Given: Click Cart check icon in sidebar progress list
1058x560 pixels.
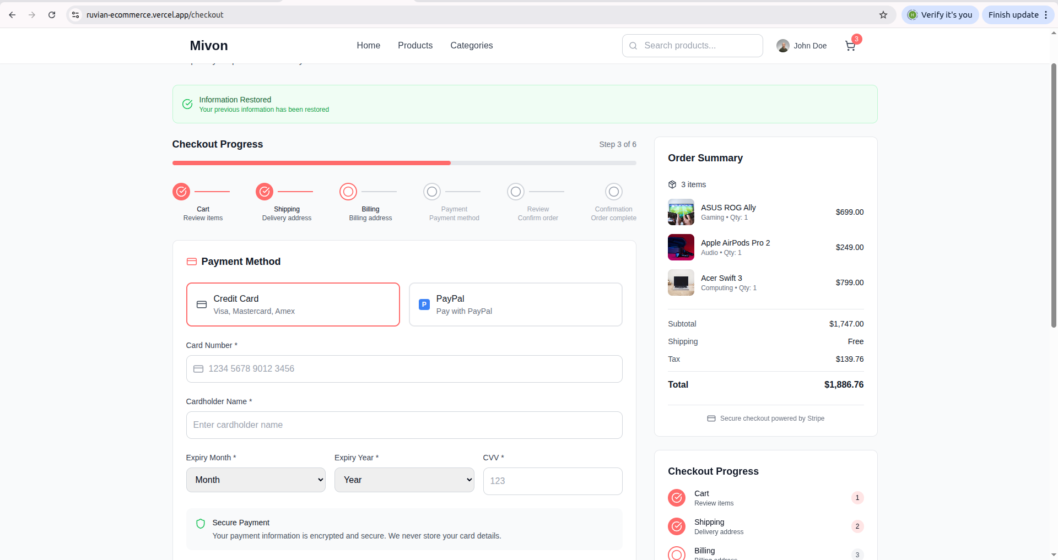Looking at the screenshot, I should 677,498.
